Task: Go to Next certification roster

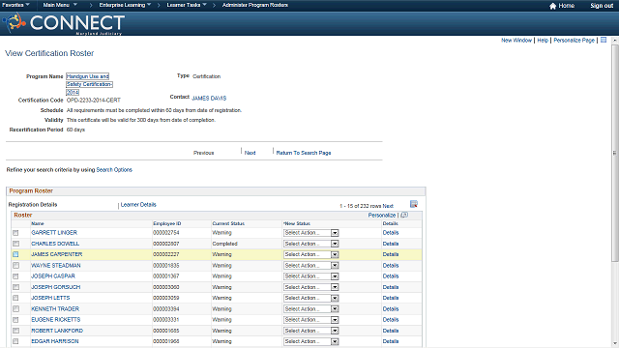Action: click(250, 153)
